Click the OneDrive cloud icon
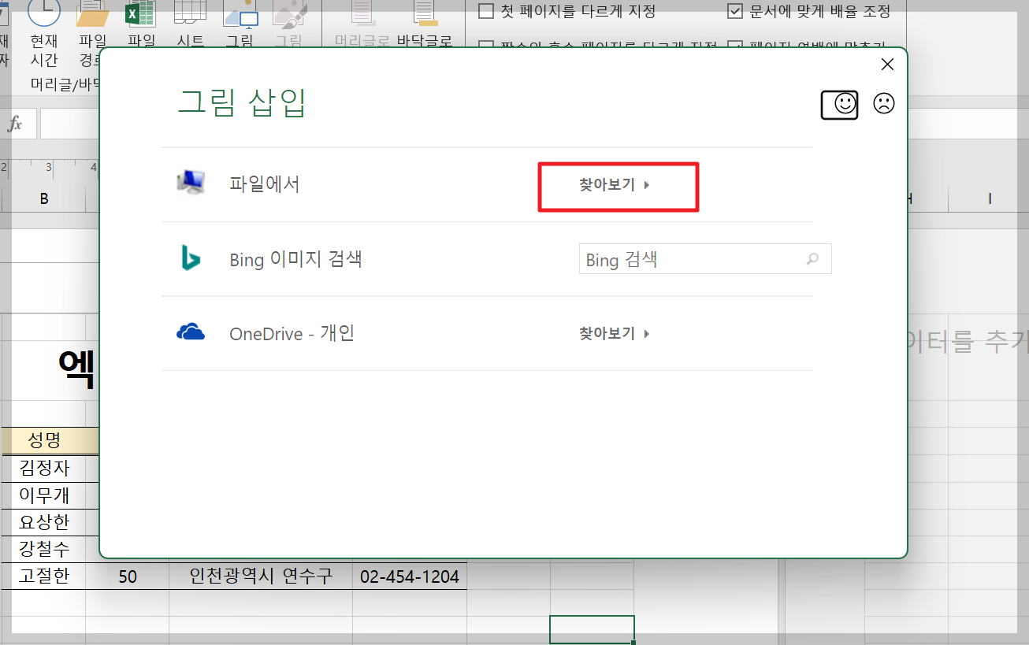Image resolution: width=1029 pixels, height=645 pixels. 191,332
